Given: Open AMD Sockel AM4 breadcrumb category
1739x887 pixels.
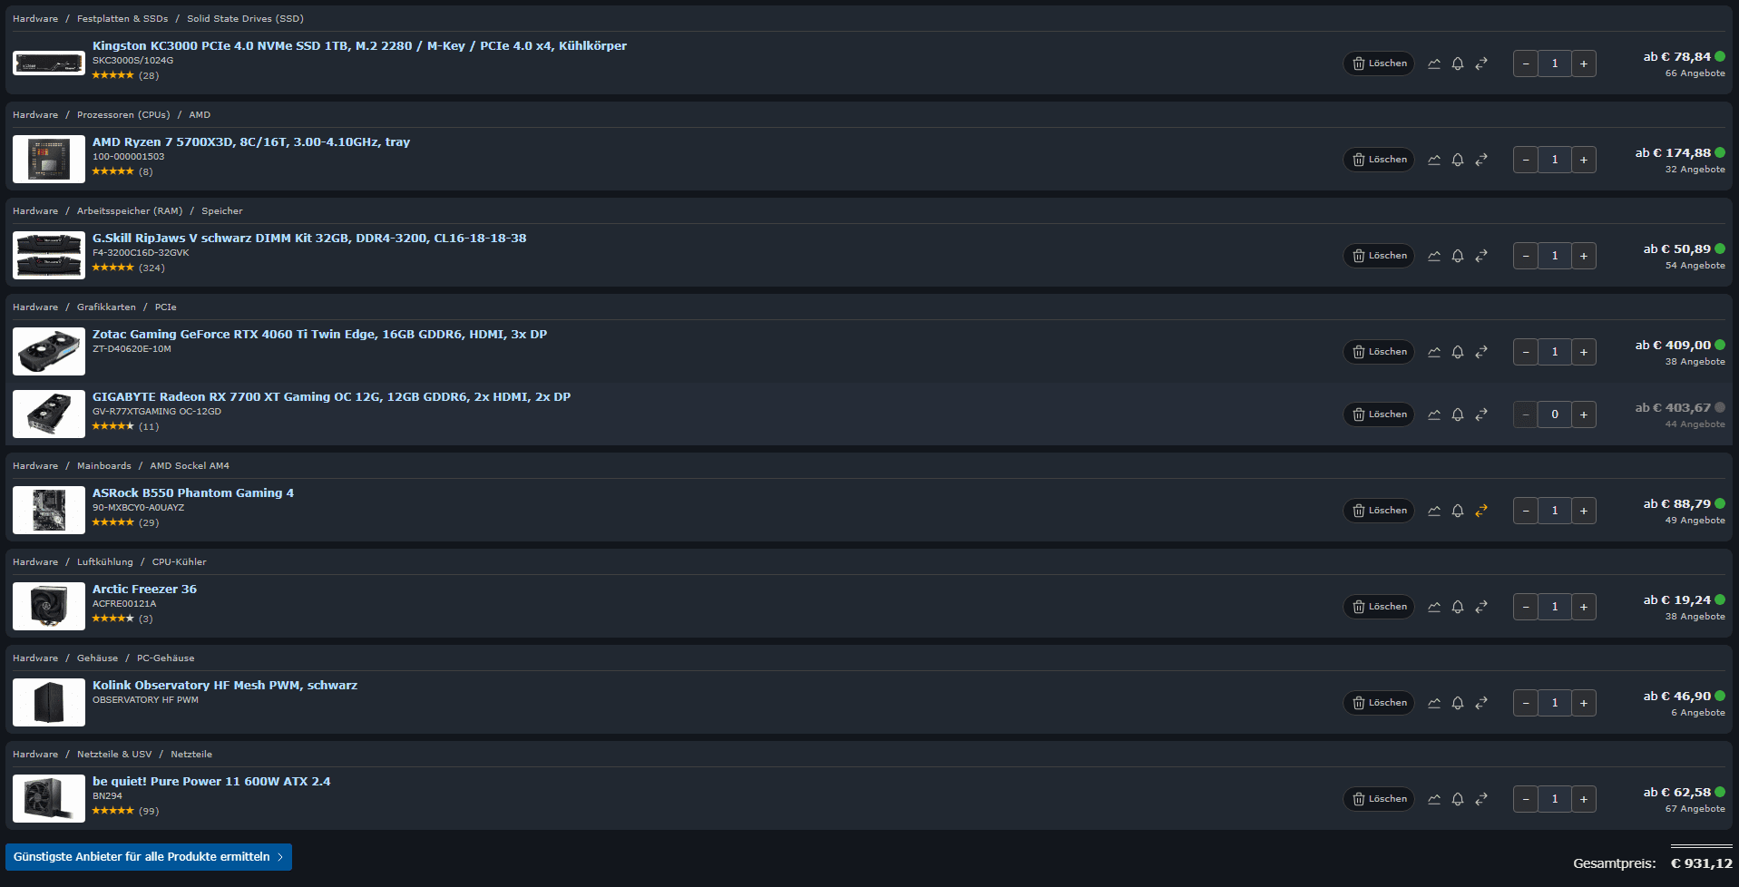Looking at the screenshot, I should click(x=190, y=465).
